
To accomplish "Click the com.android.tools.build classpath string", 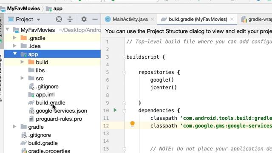I will (226, 118).
